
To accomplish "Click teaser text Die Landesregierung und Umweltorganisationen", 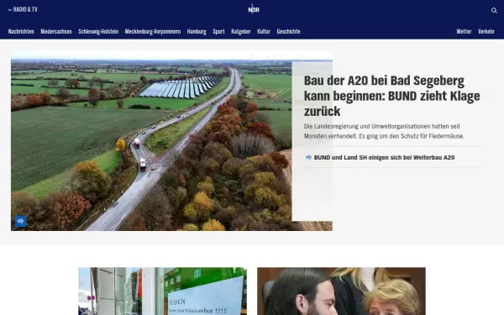I will click(x=384, y=131).
